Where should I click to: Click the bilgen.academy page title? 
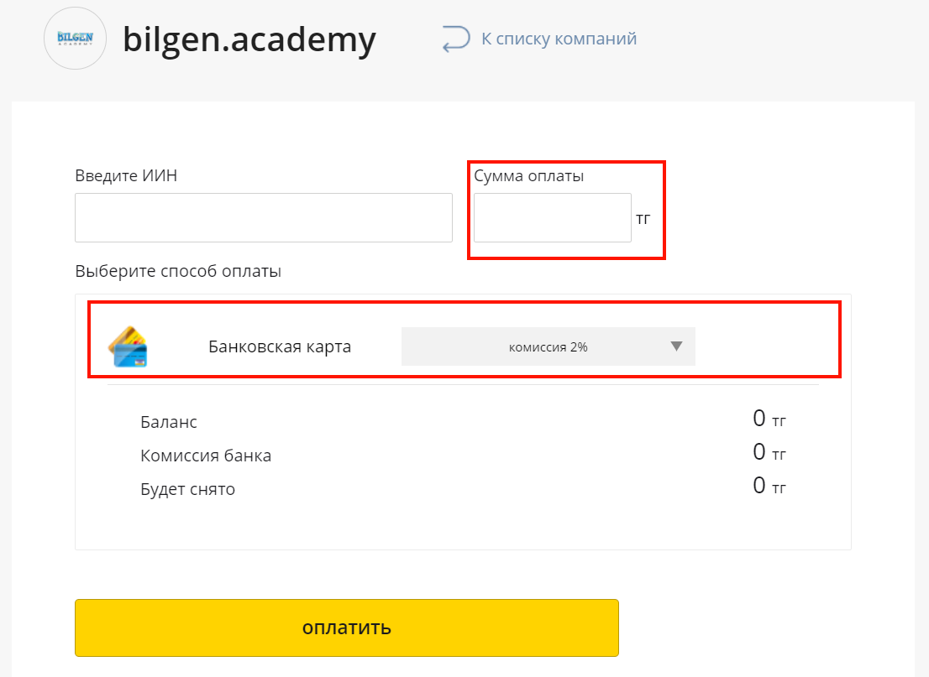[249, 39]
